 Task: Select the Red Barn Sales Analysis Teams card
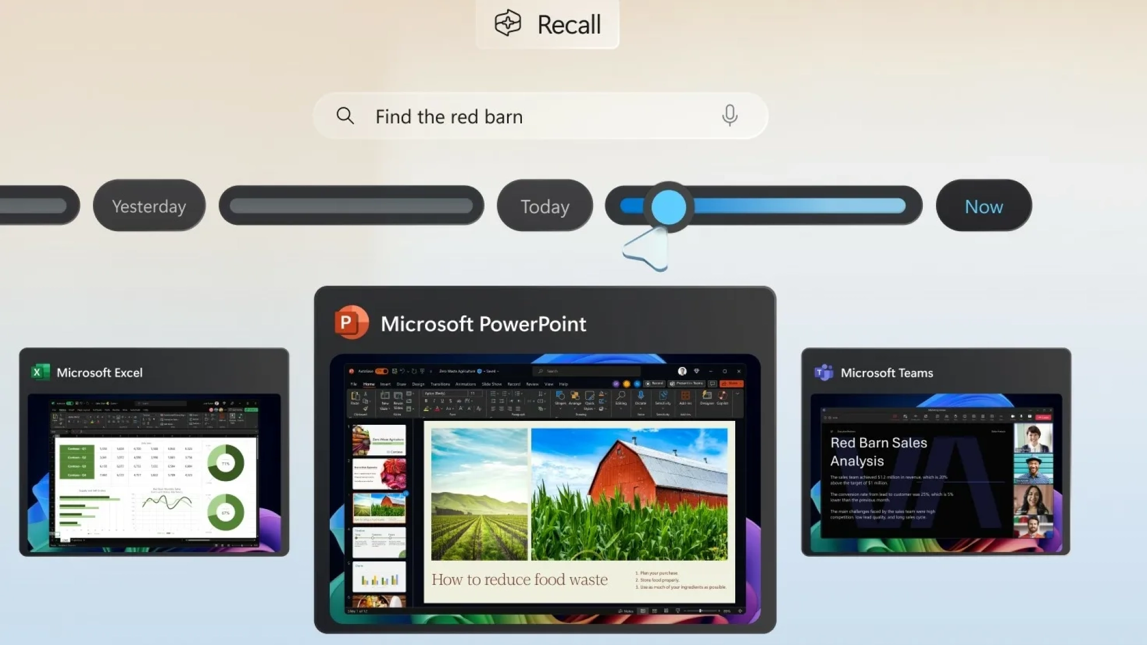click(x=937, y=453)
